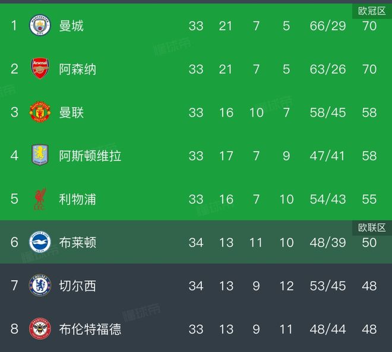This screenshot has height=352, width=392.
Task: Select team name 切尔西
Action: point(77,286)
